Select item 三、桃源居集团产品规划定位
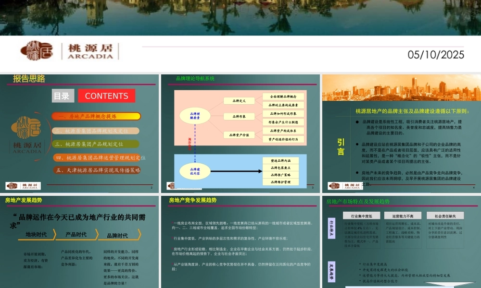This screenshot has width=481, height=288. click(x=96, y=144)
